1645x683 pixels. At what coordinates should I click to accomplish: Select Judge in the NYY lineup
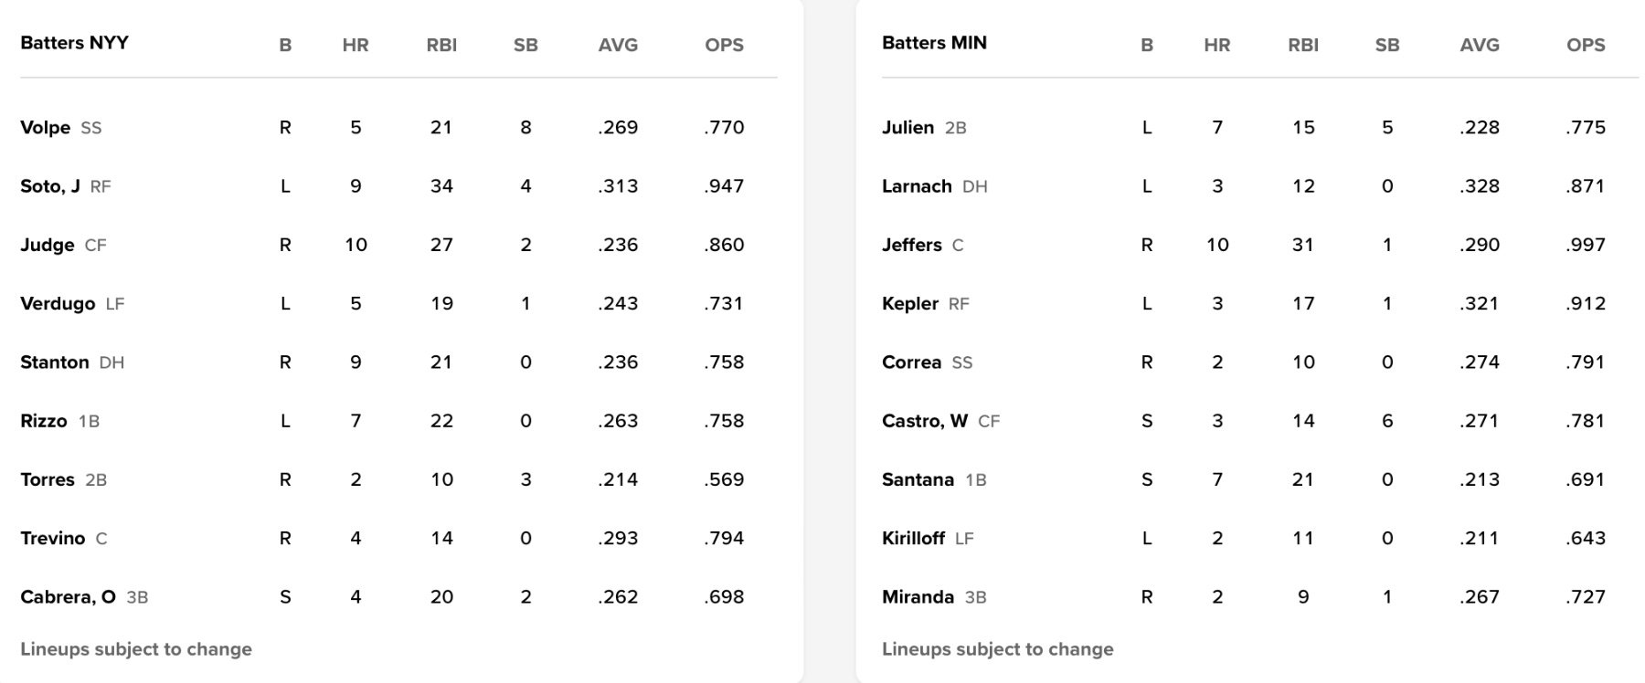click(x=47, y=245)
